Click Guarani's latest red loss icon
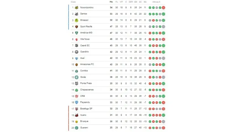Viewport: 235px width, 132px height. [x=163, y=128]
